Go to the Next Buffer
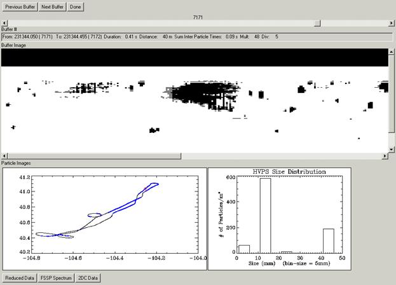 click(x=52, y=7)
